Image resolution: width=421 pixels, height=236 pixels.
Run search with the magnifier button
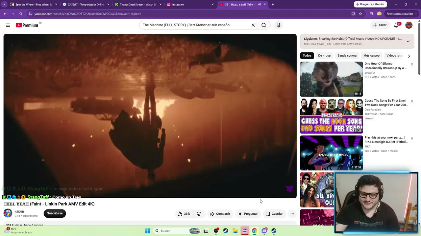click(x=264, y=25)
